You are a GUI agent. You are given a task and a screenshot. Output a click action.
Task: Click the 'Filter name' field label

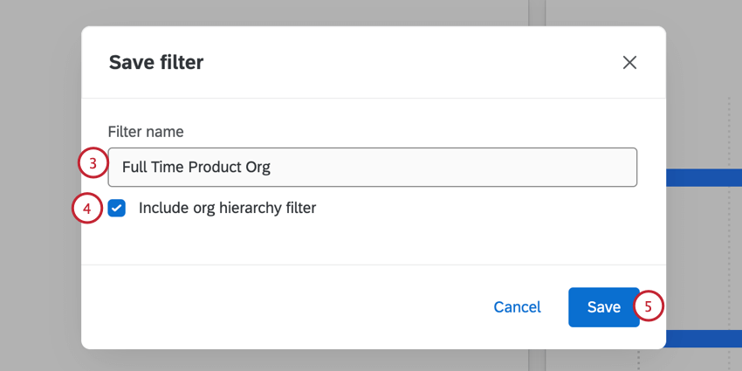tap(146, 132)
